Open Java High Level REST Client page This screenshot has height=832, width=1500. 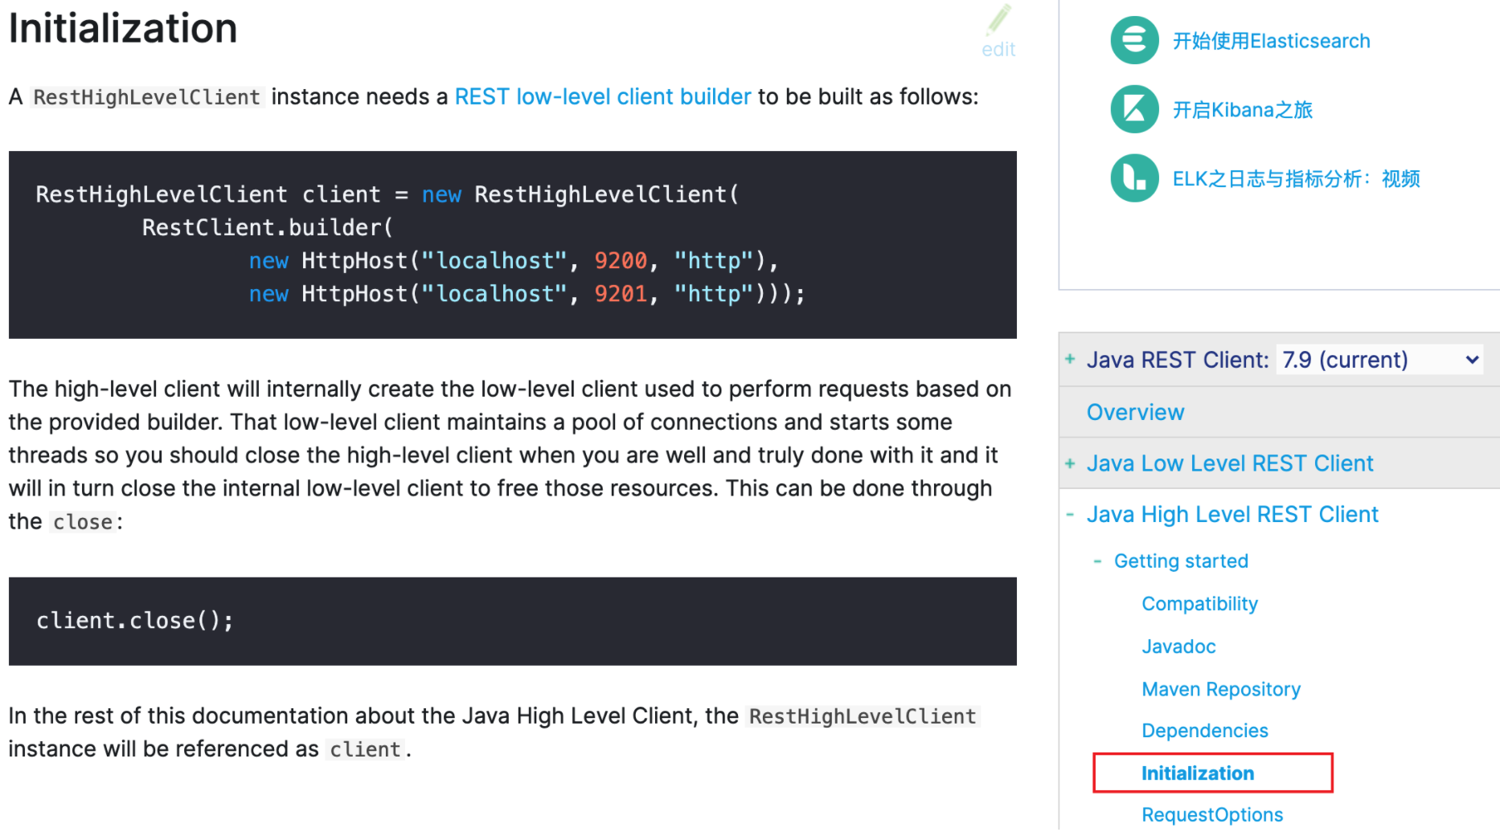click(1232, 515)
